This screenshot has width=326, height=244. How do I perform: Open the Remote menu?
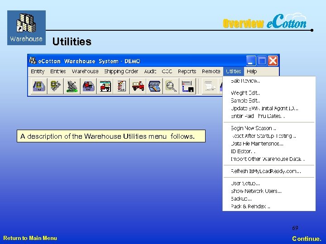coord(211,71)
